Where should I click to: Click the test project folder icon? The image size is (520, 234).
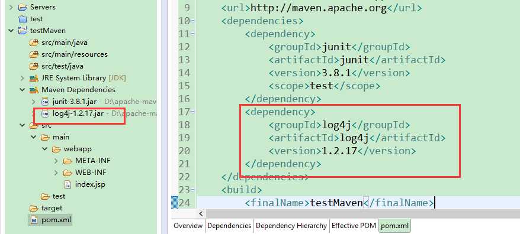coord(23,19)
